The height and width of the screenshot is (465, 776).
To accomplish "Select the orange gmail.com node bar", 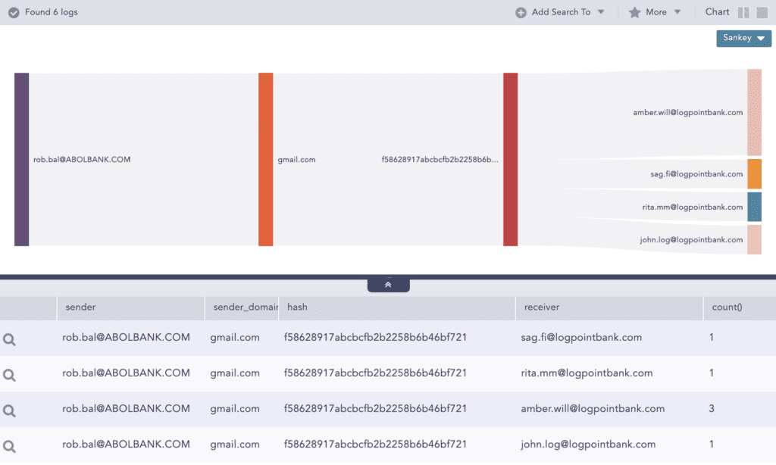I will click(x=265, y=159).
